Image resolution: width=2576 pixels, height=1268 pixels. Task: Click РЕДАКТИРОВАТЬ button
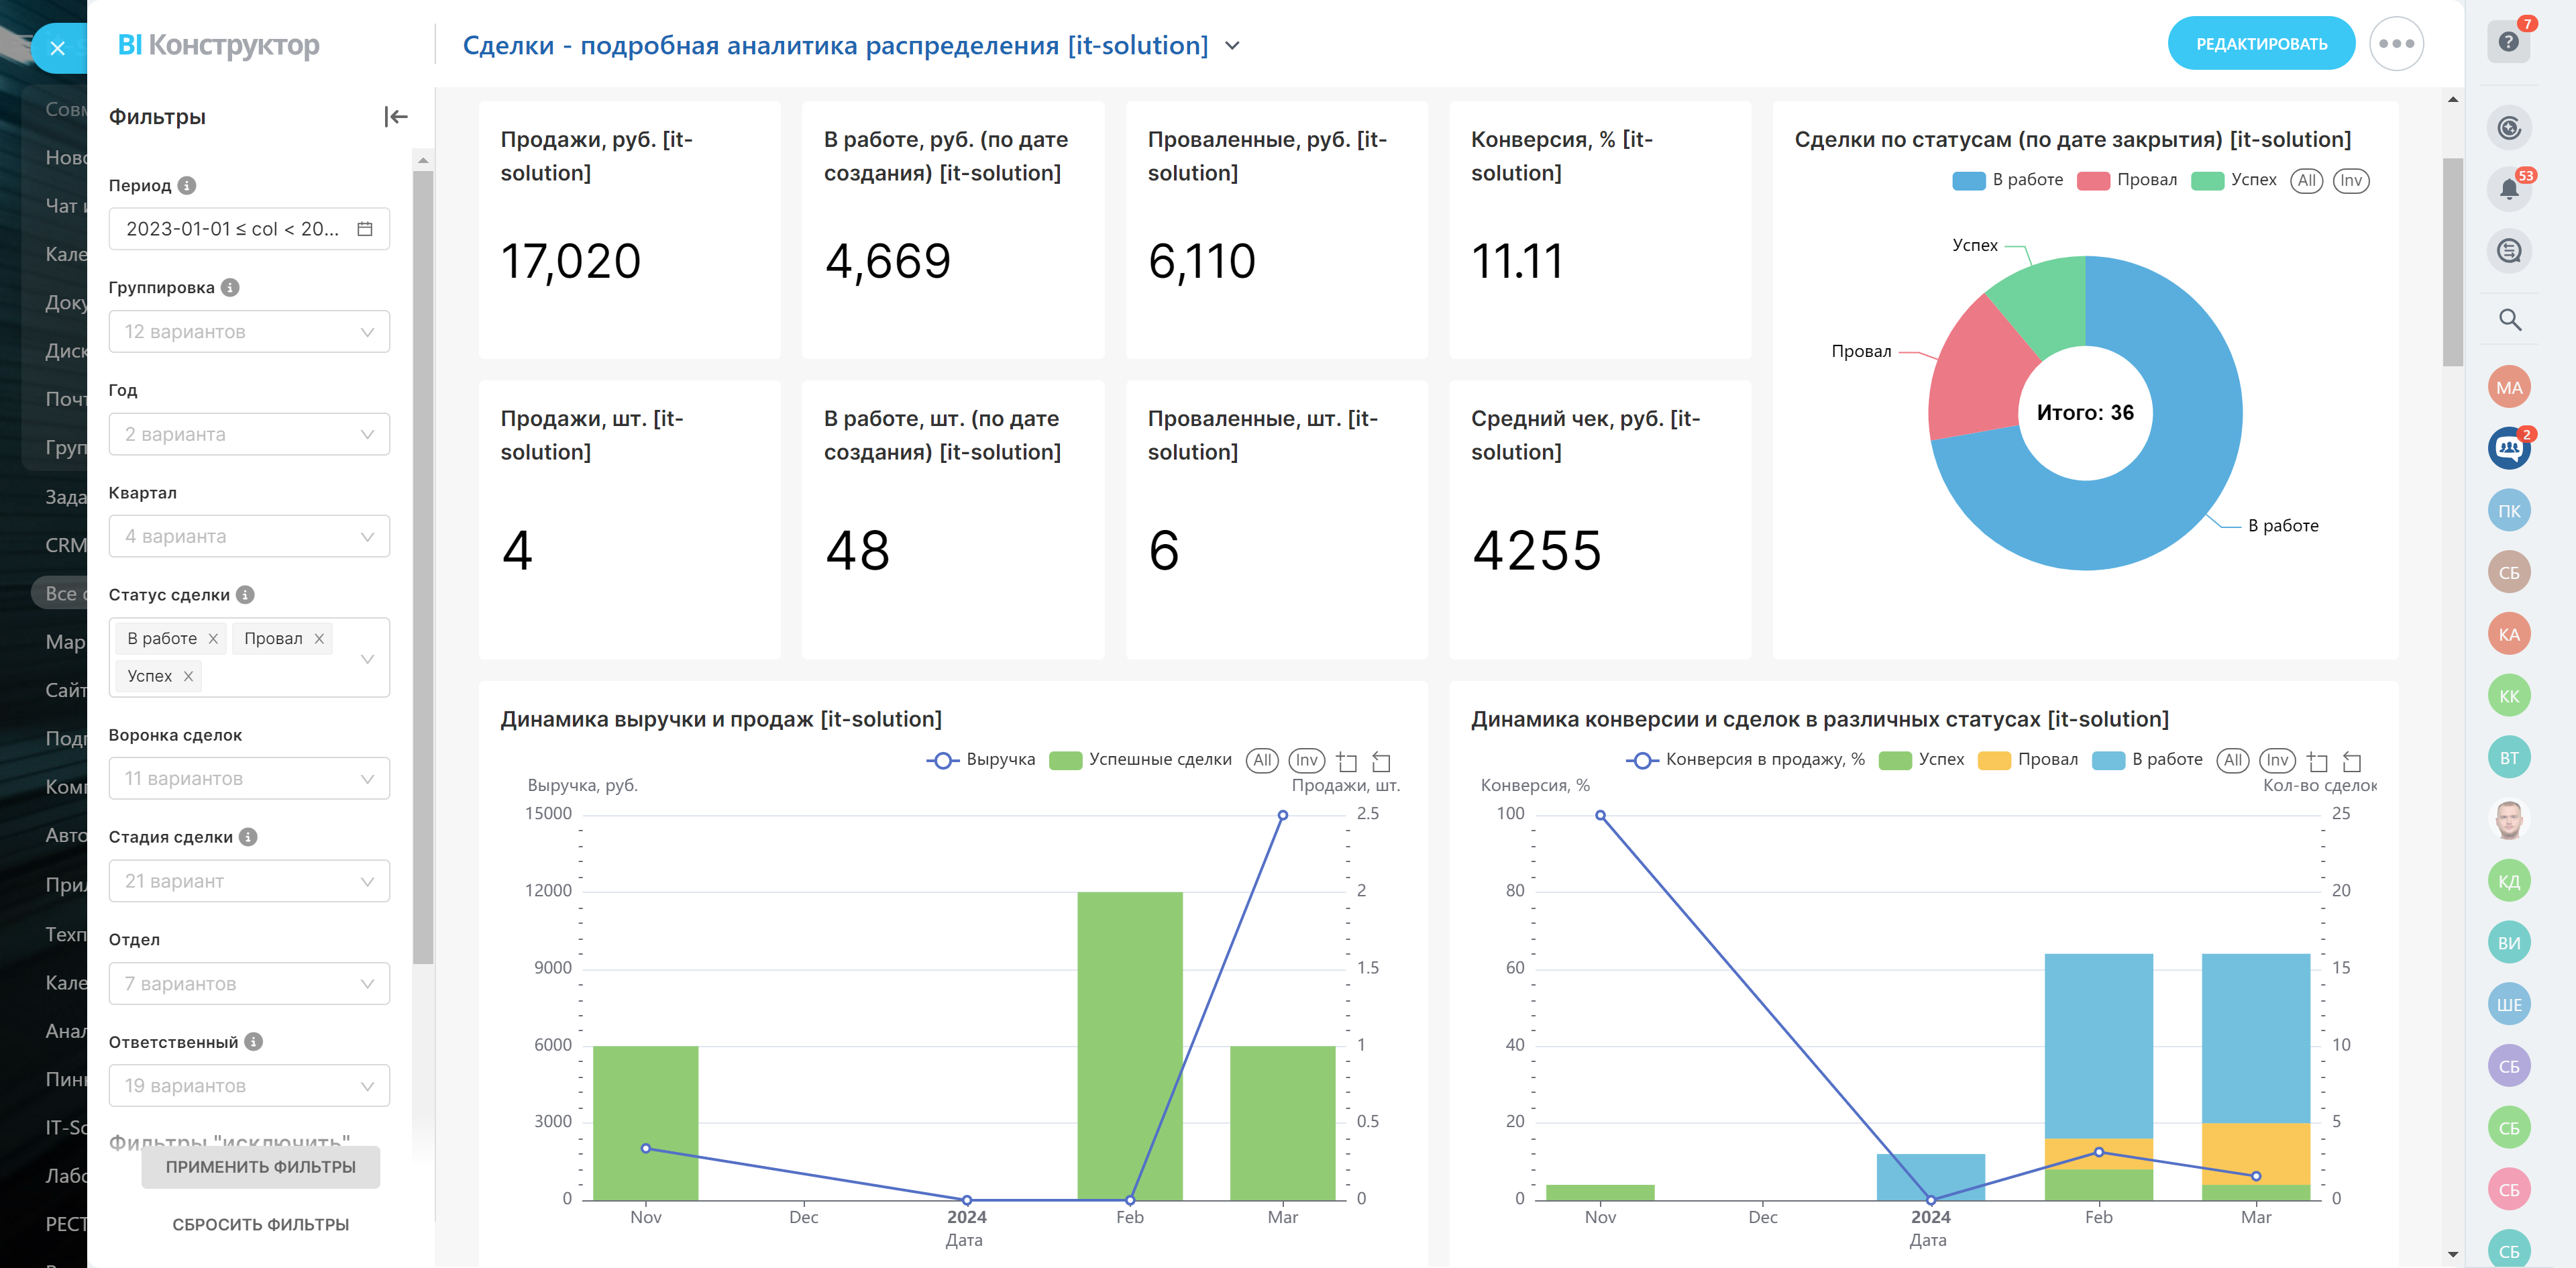[x=2260, y=44]
